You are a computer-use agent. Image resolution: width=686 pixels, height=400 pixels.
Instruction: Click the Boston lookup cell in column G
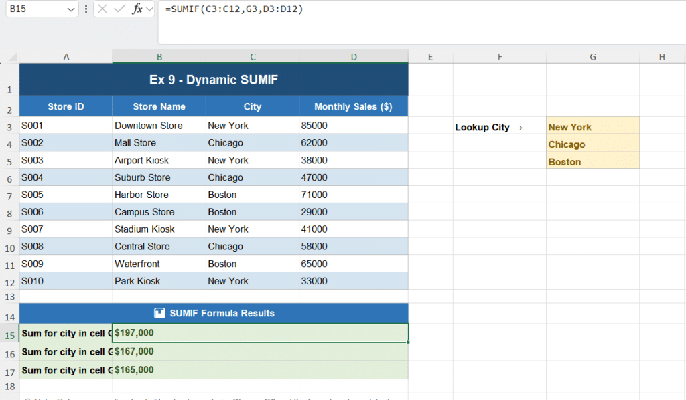(x=592, y=162)
